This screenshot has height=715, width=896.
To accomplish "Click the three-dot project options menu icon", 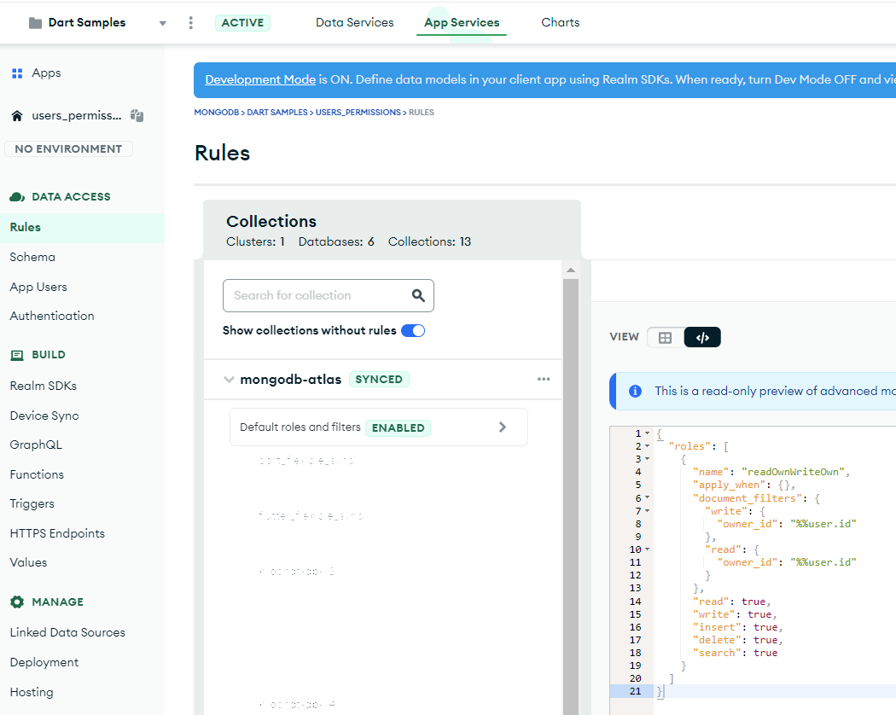I will 190,23.
